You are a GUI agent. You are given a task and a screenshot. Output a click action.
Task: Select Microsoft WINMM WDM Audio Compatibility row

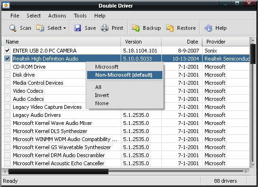(x=126, y=139)
